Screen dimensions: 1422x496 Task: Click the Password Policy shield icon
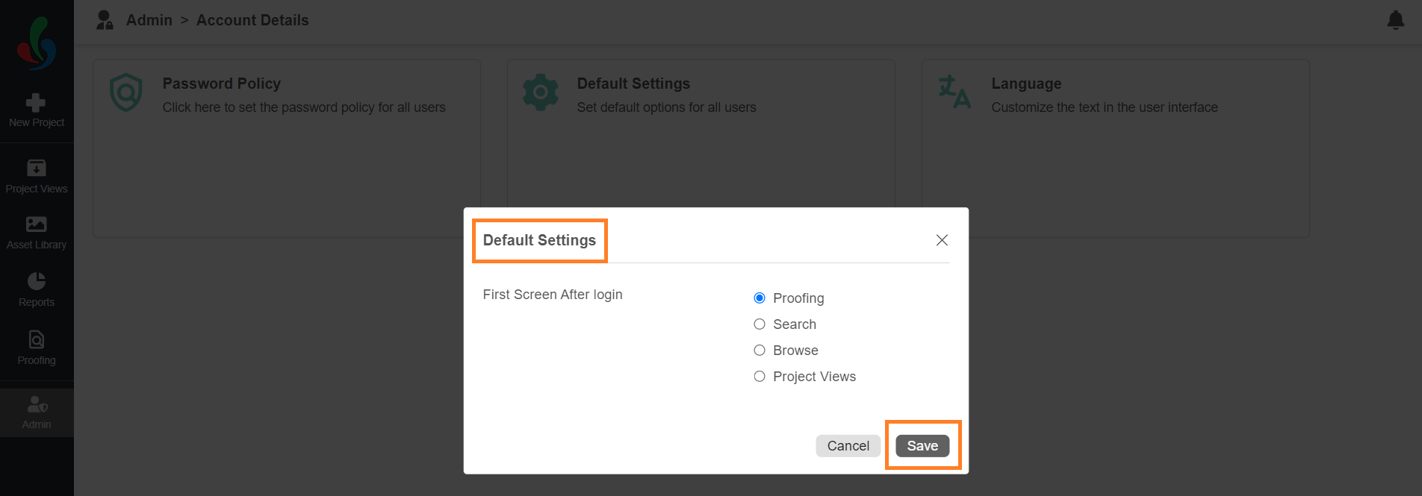tap(126, 92)
